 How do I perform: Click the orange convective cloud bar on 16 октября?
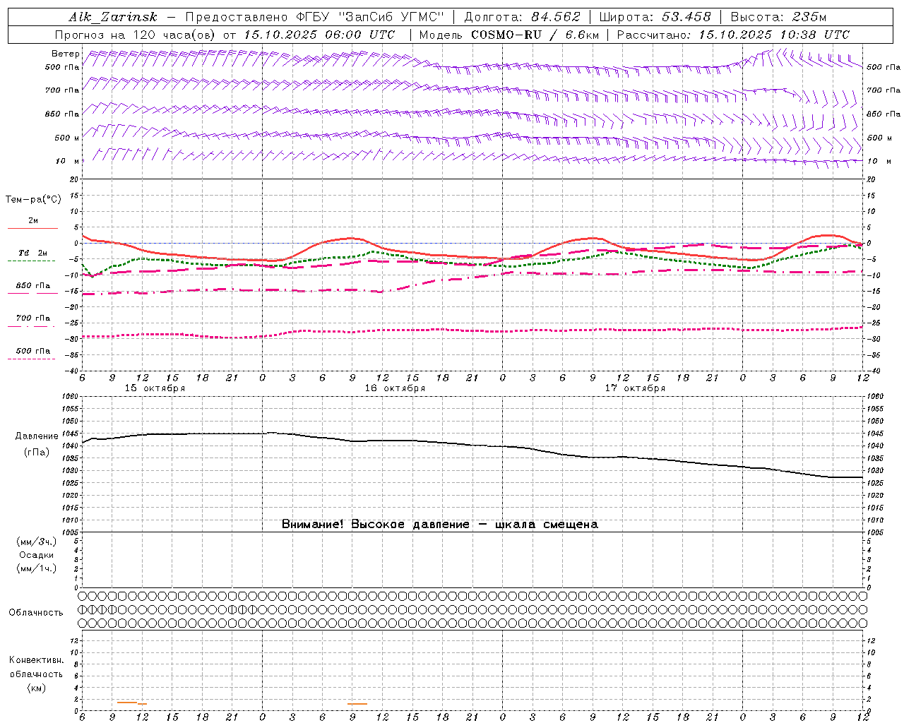tap(357, 703)
